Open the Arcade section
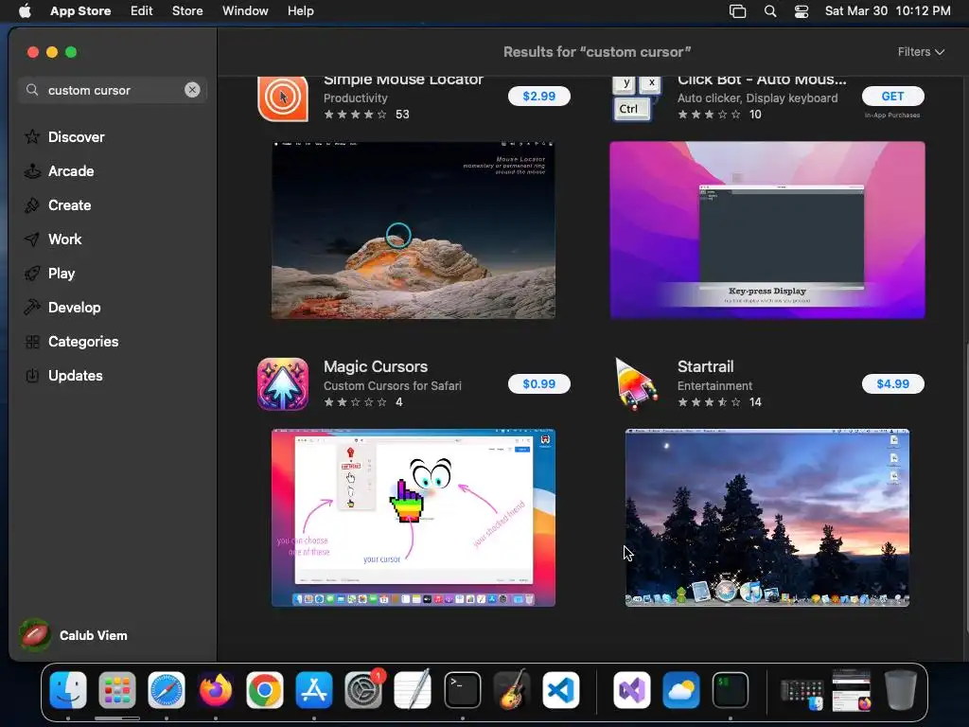Screen dimensions: 969x727 [60, 171]
